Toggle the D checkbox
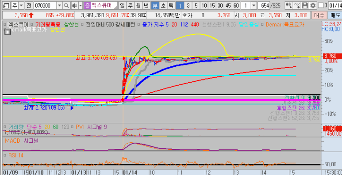Screen dimensions: 342x175 pos(321,5)
